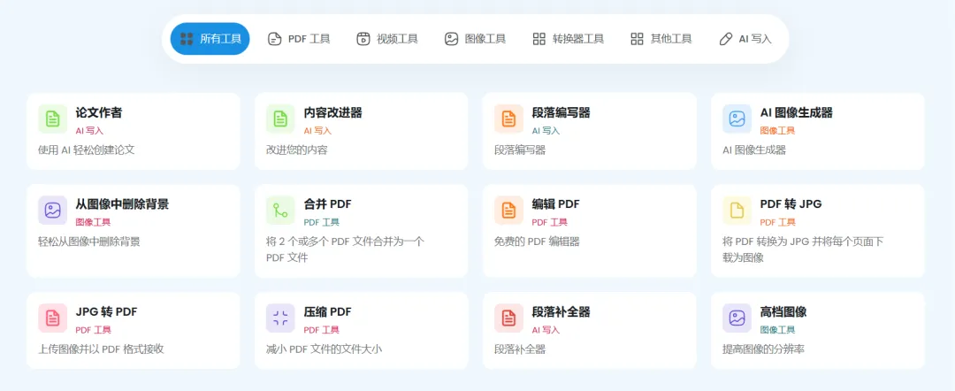Open the 合并 PDF title

[x=328, y=204]
